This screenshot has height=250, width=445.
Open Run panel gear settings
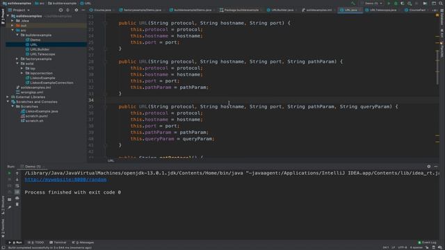tap(429, 167)
